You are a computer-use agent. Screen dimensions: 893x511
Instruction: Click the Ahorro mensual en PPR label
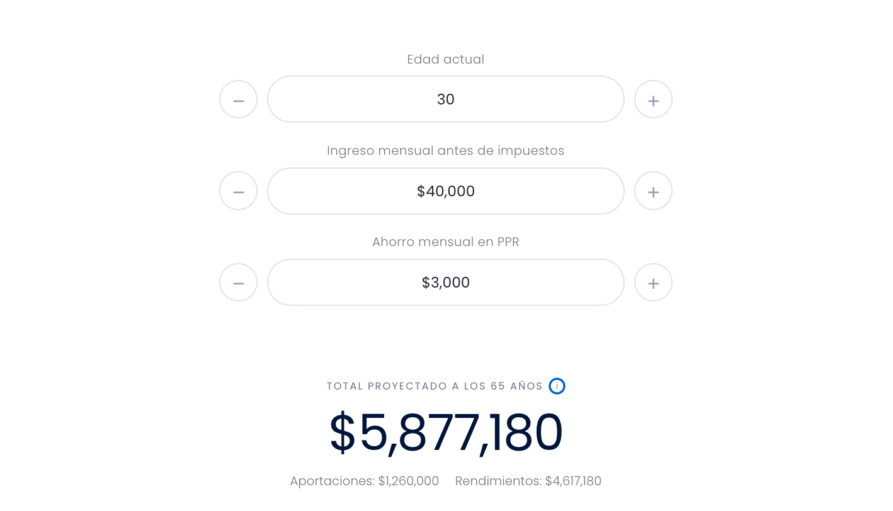coord(446,242)
